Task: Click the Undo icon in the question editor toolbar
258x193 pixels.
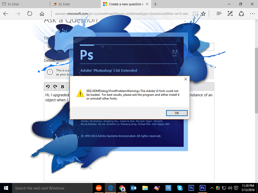Action: 47,86
